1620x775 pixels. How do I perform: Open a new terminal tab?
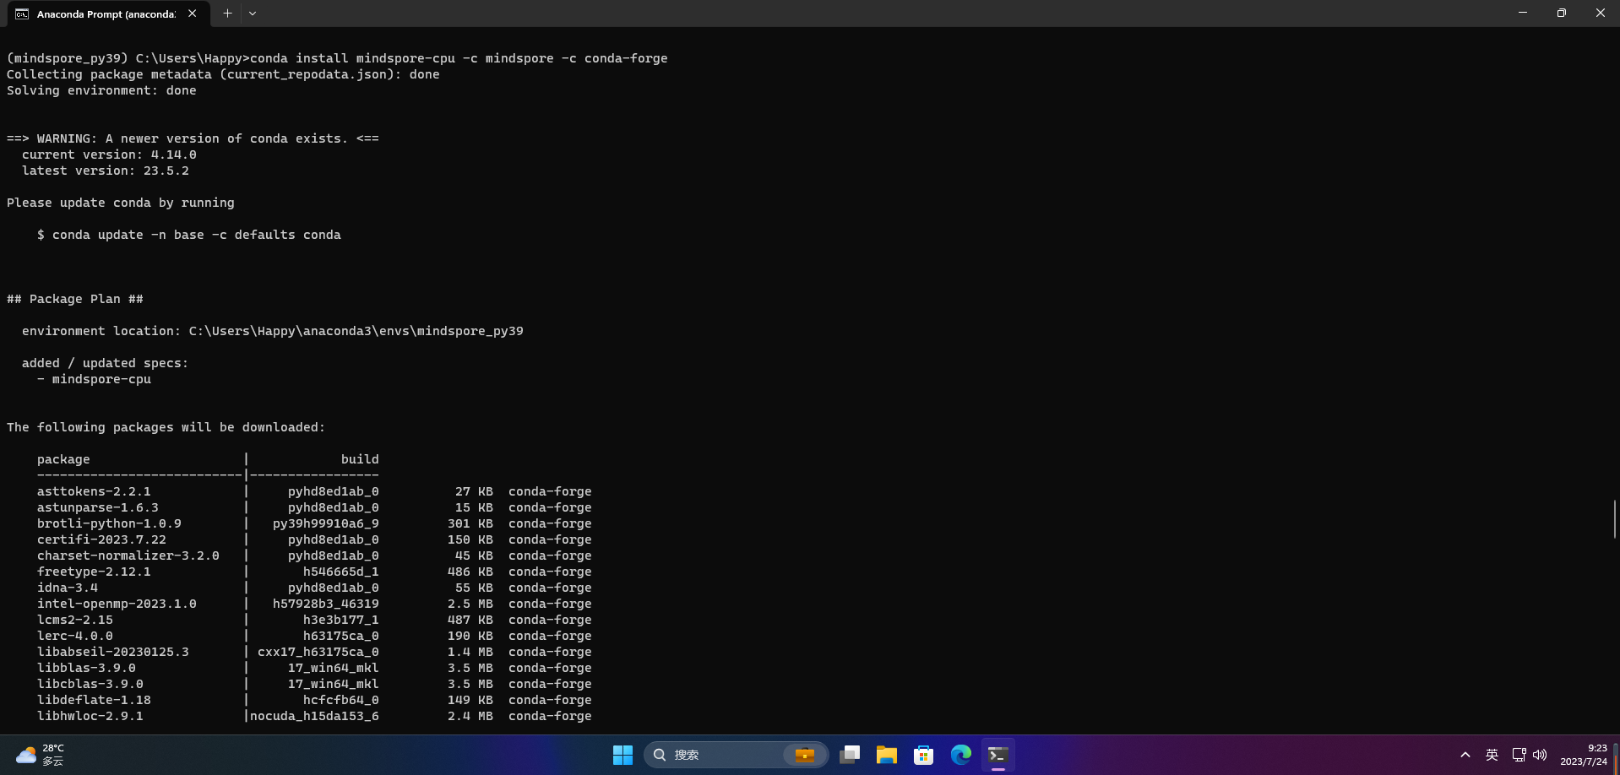pyautogui.click(x=227, y=14)
